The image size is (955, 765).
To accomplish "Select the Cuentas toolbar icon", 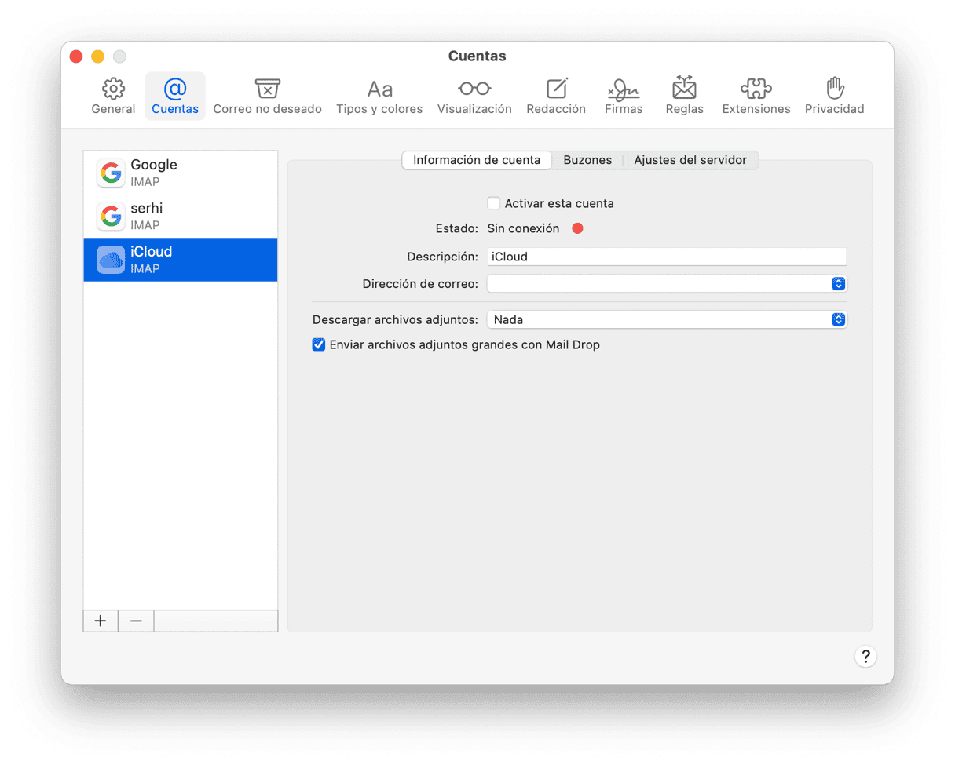I will [x=175, y=97].
